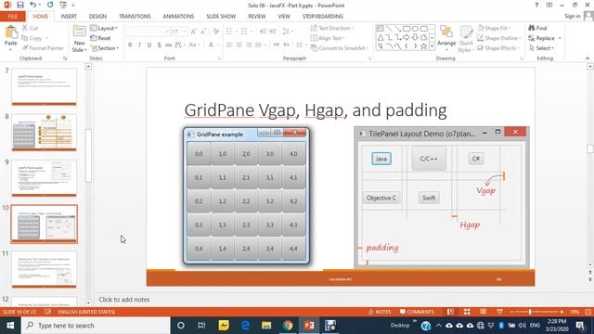The image size is (594, 334).
Task: Select slide 9 thumbnail
Action: click(44, 178)
